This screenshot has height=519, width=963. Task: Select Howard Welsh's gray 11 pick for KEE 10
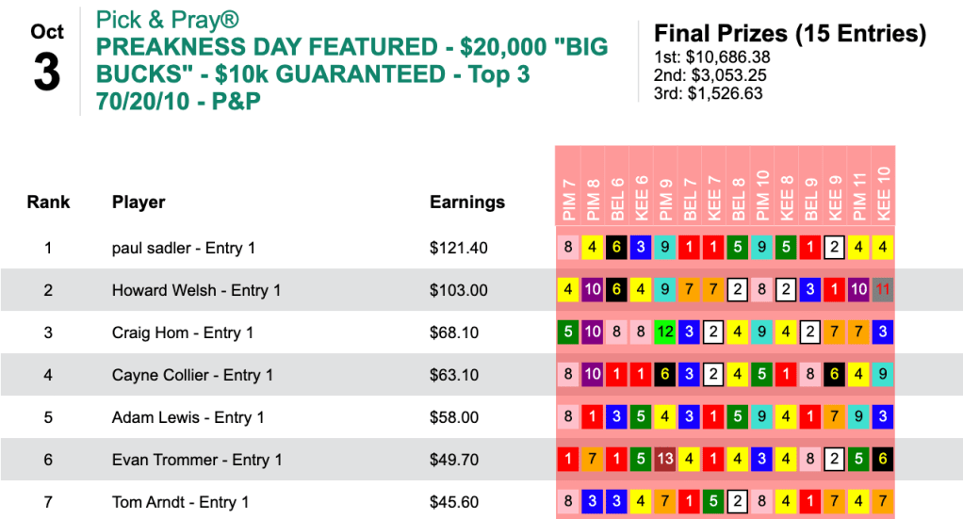pyautogui.click(x=883, y=291)
